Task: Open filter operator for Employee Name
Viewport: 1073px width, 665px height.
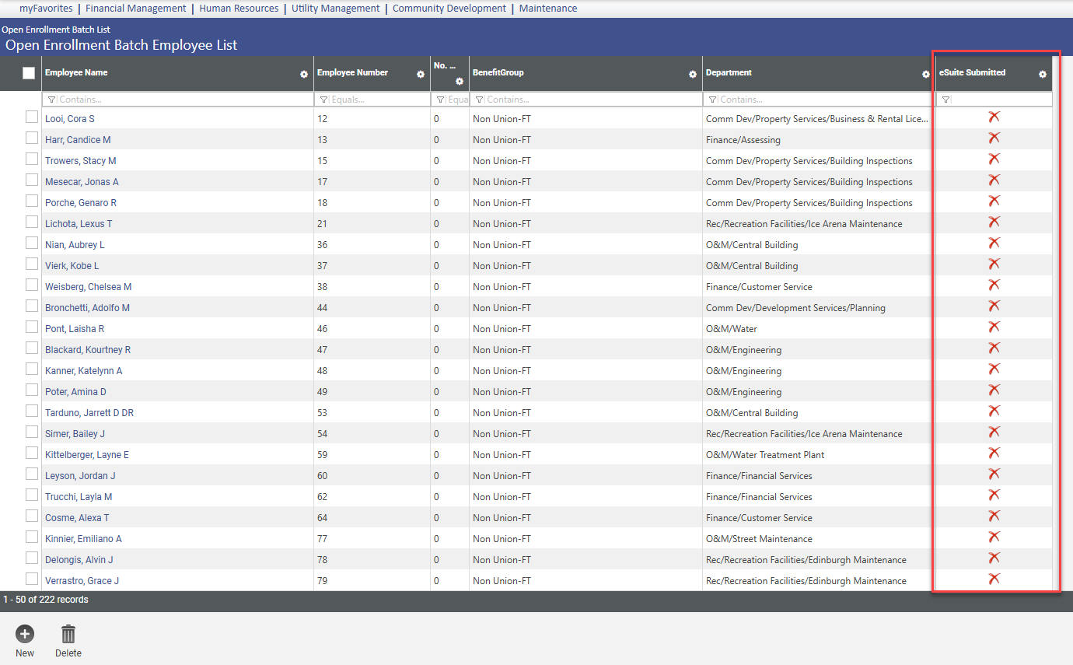Action: point(51,100)
